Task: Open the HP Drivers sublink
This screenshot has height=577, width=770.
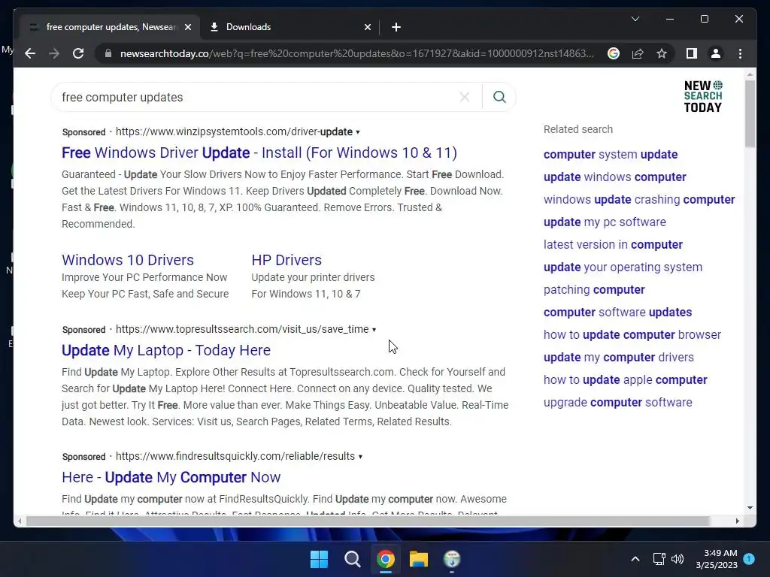Action: pos(286,260)
